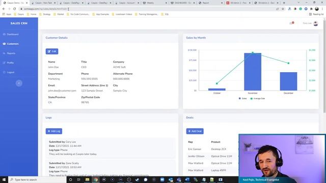
Task: Open the Chrome profile avatar
Action: tap(317, 9)
